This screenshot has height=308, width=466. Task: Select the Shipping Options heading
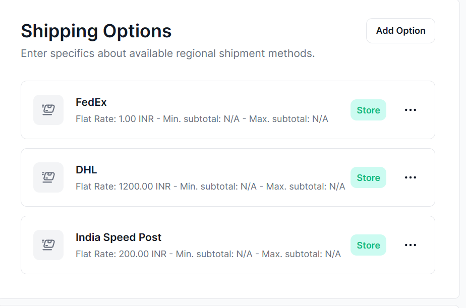[96, 31]
